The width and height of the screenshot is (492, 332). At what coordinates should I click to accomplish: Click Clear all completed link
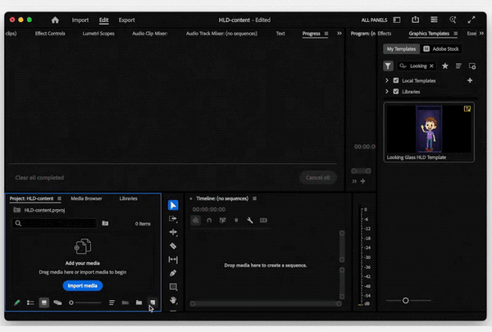tap(39, 178)
